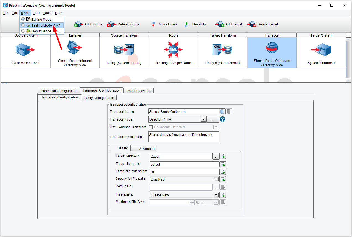The width and height of the screenshot is (352, 237).
Task: Click green plus icon beside Specify full file path
Action: point(223,179)
